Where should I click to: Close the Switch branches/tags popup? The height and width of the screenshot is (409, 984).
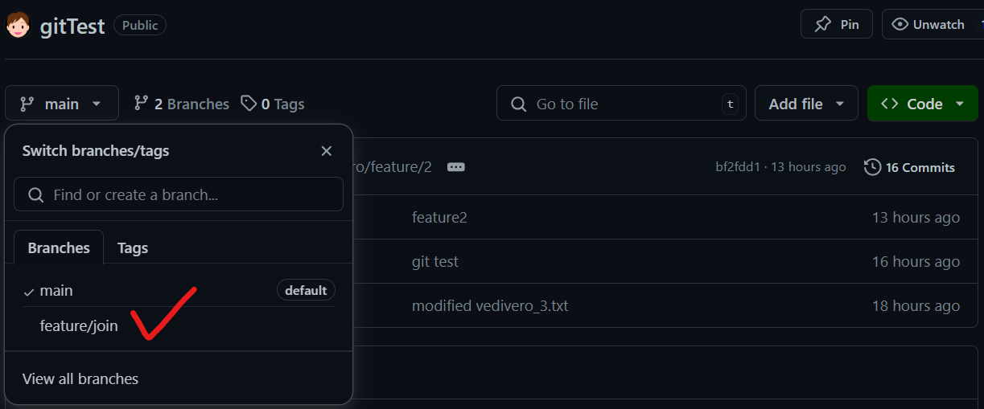[326, 151]
